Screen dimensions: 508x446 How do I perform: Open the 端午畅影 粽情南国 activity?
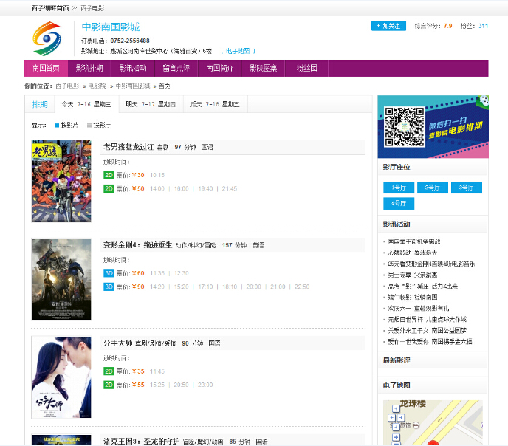tap(413, 297)
